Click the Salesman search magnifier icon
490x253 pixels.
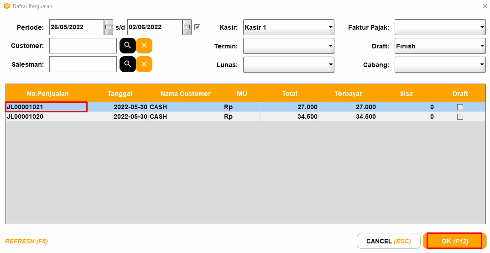point(127,64)
